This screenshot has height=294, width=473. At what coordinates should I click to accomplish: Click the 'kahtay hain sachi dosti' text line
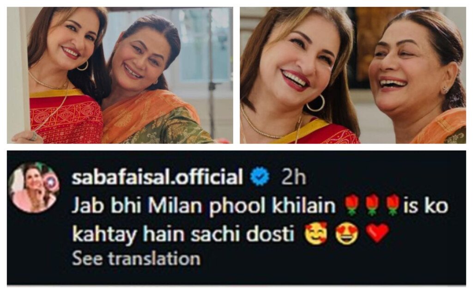pyautogui.click(x=183, y=234)
